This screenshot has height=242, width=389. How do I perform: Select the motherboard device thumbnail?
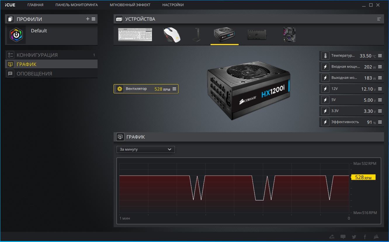(289, 35)
